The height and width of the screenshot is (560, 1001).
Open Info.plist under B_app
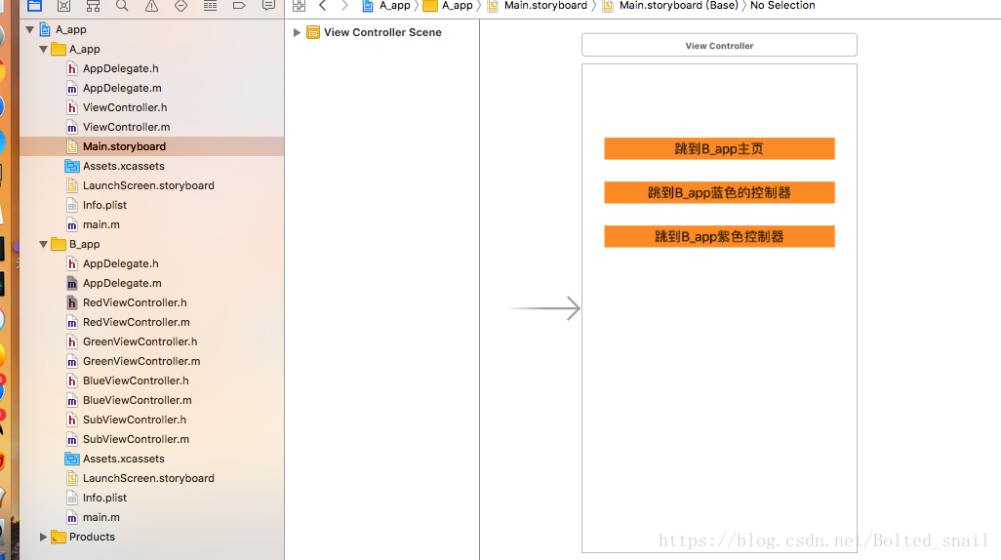(x=104, y=499)
